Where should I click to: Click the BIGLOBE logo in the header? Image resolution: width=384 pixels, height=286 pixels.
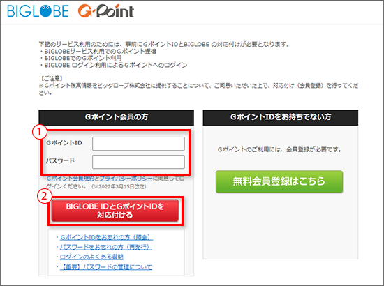pos(38,11)
